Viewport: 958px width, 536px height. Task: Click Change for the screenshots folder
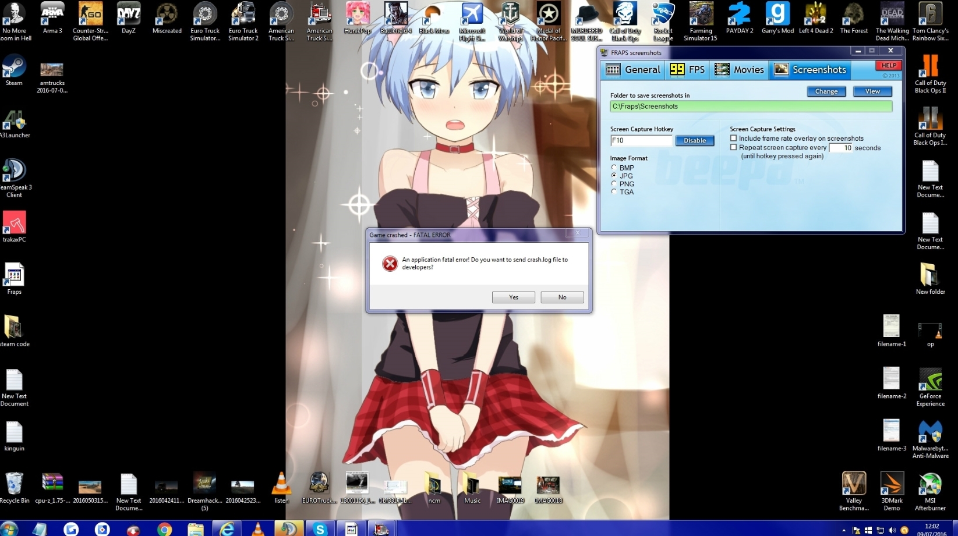826,91
